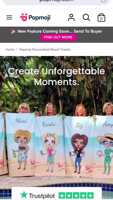
Task: Click the FIND OUT MORE button
Action: click(58, 37)
